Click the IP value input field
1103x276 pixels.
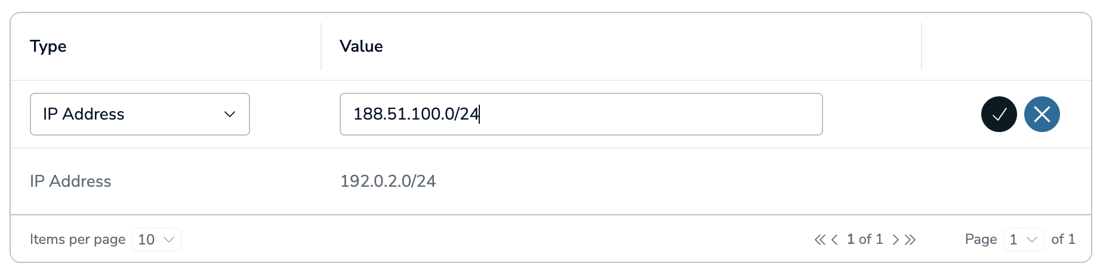click(x=581, y=114)
